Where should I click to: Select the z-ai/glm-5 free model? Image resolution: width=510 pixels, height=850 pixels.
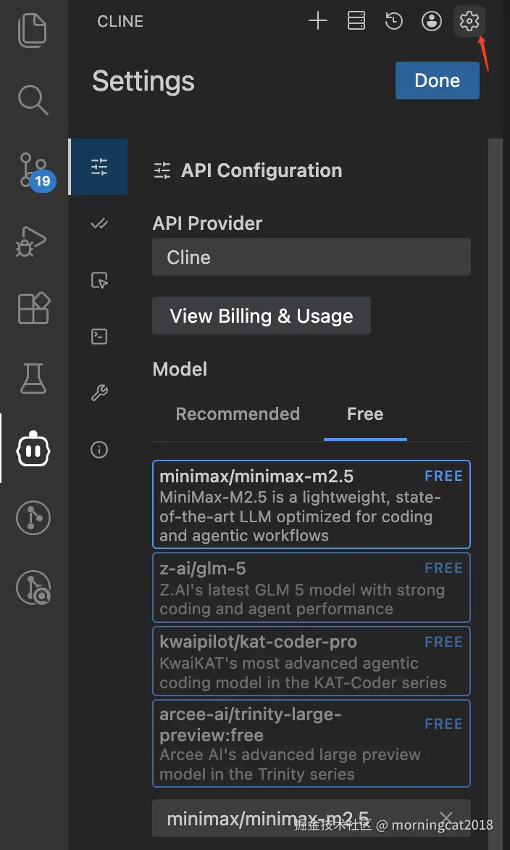click(x=311, y=587)
